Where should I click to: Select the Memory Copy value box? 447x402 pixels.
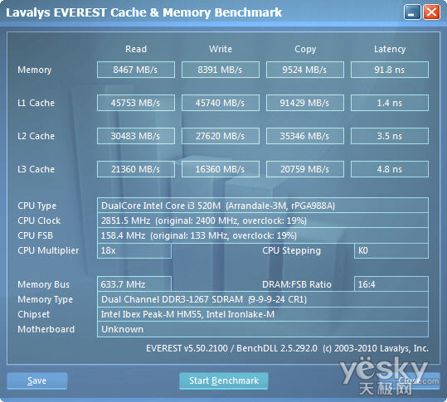pos(305,70)
